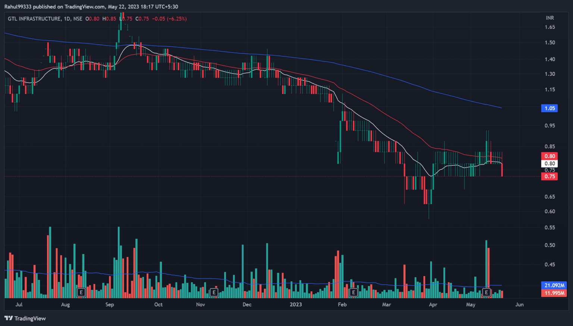
Task: Open the earnings E marker near February
Action: 353,292
